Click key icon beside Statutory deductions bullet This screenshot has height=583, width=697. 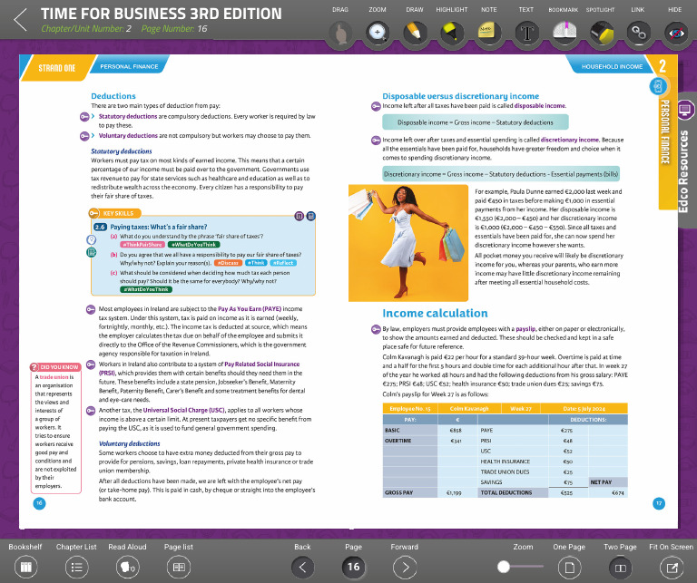(x=84, y=117)
